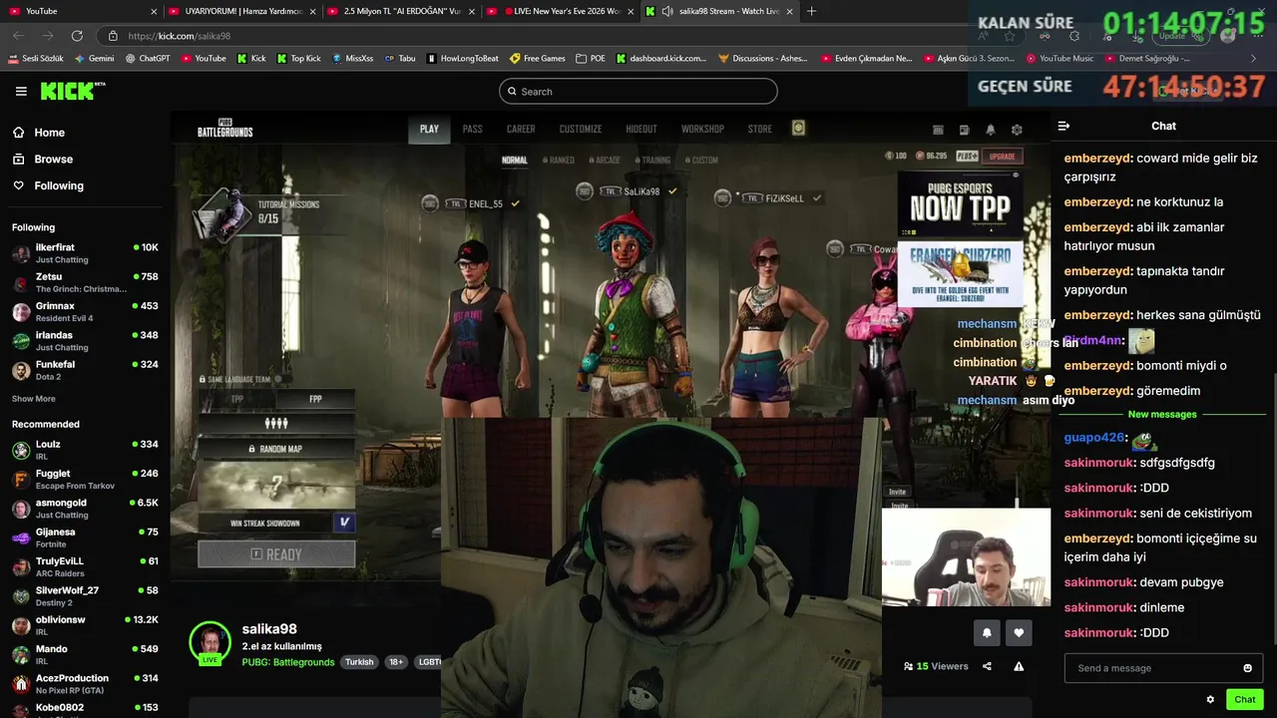1277x718 pixels.
Task: Type area: click Send a message field
Action: [1152, 668]
